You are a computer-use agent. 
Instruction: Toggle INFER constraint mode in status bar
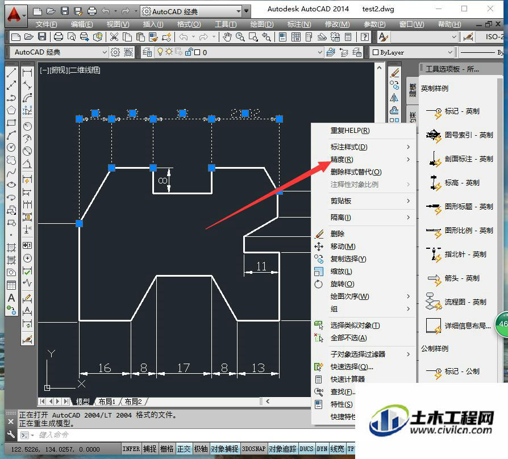131,449
